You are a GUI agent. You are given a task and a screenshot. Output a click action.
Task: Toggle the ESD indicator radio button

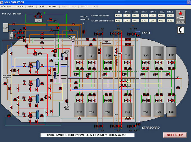click(178, 18)
